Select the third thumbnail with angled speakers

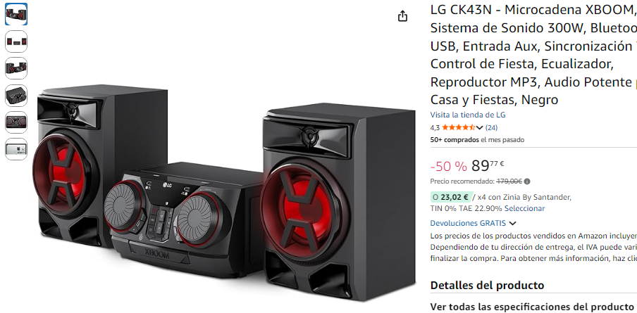[x=16, y=68]
